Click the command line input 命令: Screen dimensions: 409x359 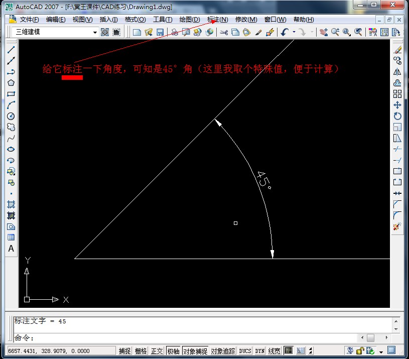pos(185,338)
